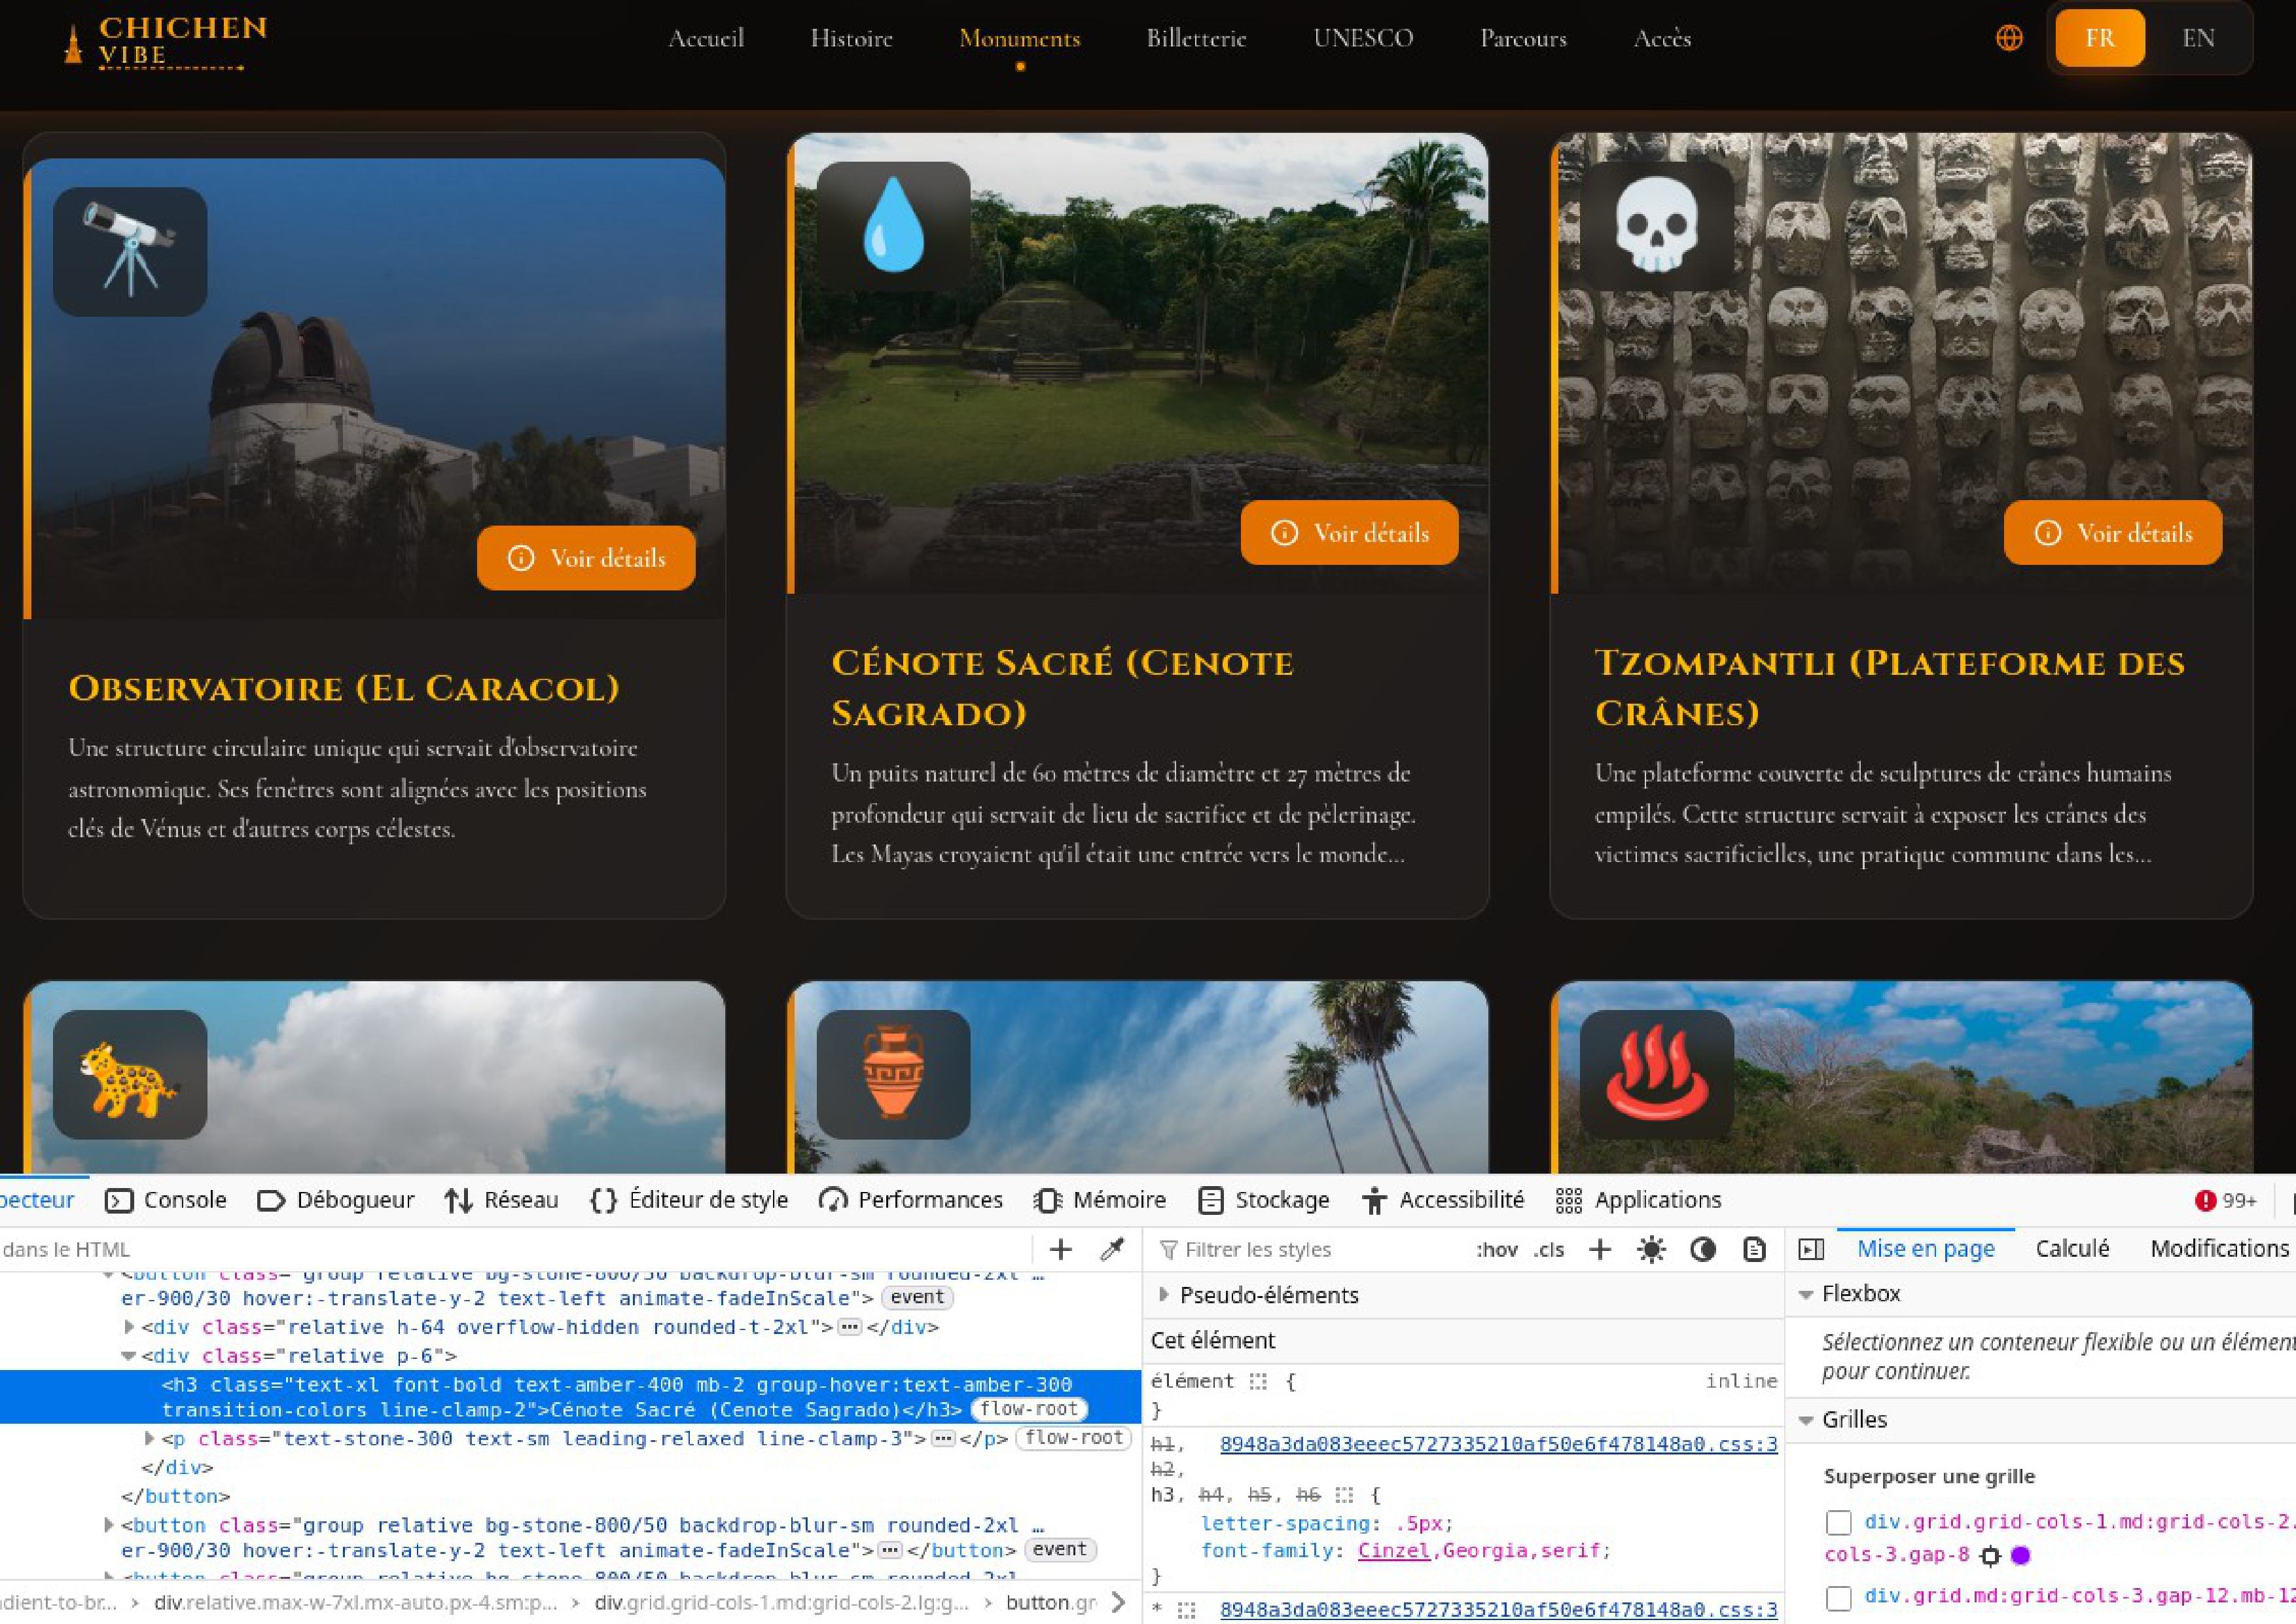Click the add new style rule plus icon

pos(1600,1249)
